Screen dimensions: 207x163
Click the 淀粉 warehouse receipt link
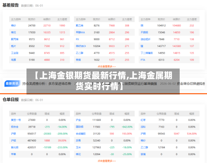click(x=143, y=127)
